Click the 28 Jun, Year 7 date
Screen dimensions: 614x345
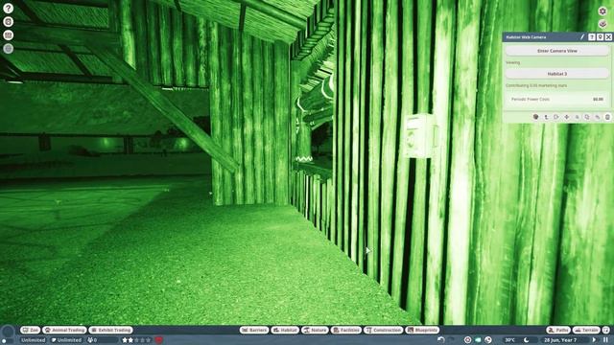tap(560, 340)
